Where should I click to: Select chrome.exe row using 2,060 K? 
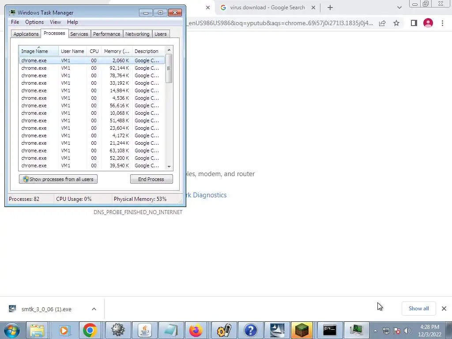point(92,60)
